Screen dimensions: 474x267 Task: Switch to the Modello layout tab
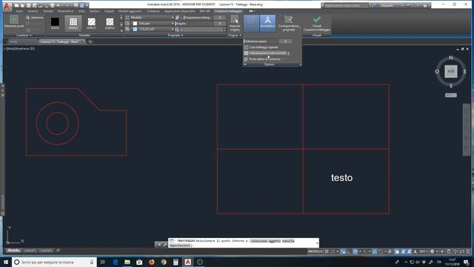(x=13, y=251)
